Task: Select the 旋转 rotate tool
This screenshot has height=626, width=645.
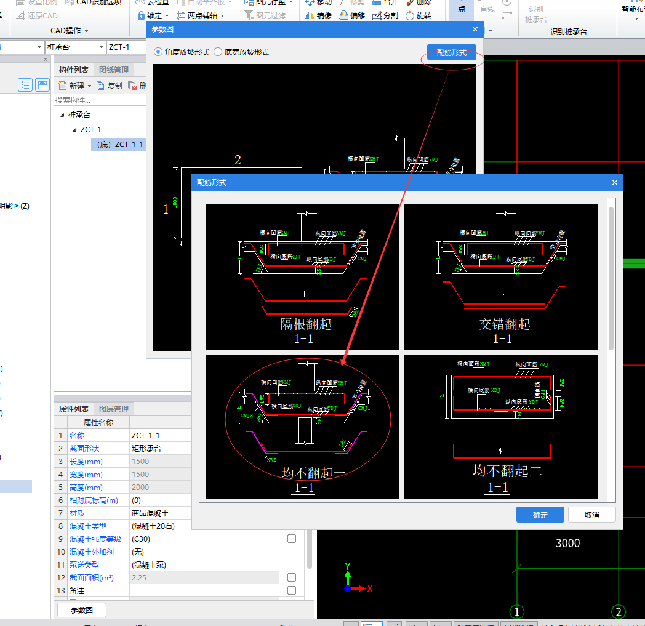Action: [419, 15]
